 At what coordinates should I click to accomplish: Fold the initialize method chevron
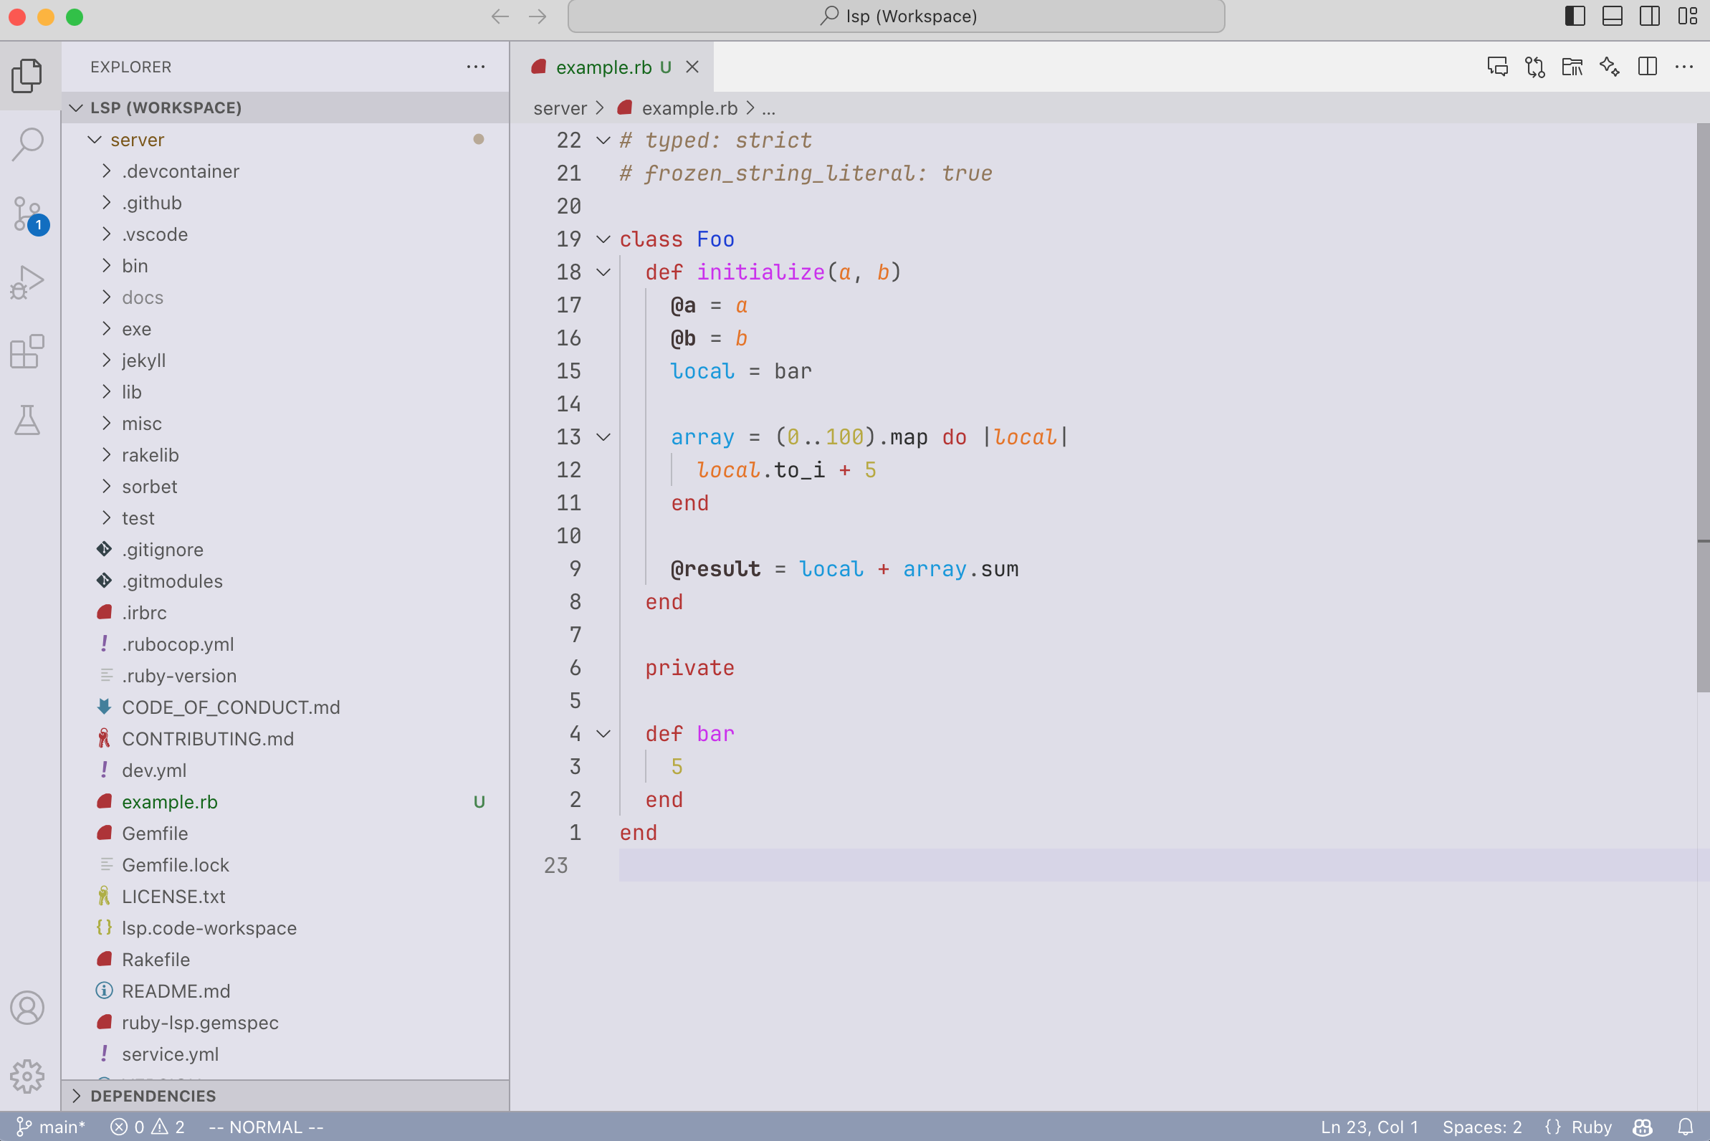click(x=603, y=272)
